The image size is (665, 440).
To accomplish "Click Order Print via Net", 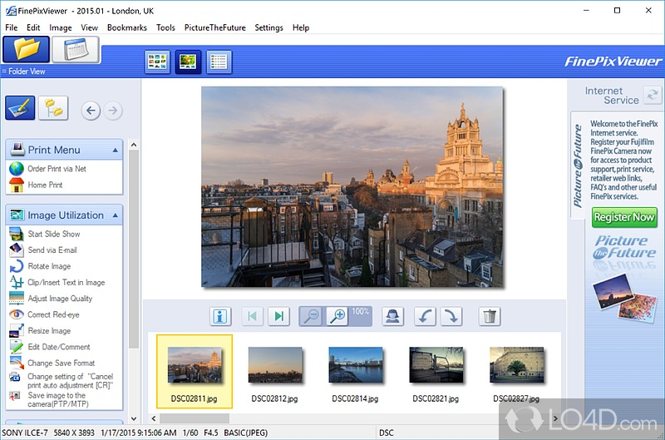I will (x=57, y=169).
